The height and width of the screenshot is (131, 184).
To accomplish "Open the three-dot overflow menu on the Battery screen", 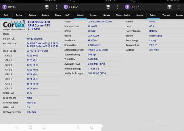I will [179, 7].
